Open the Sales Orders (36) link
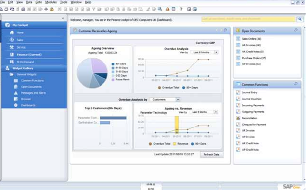Image resolution: width=306 pixels, height=190 pixels. click(251, 39)
